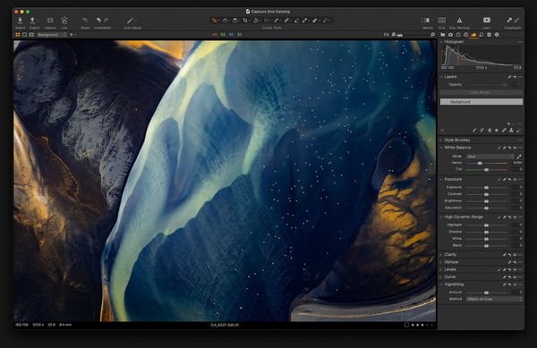Select the Rotate cursor tool

(255, 21)
